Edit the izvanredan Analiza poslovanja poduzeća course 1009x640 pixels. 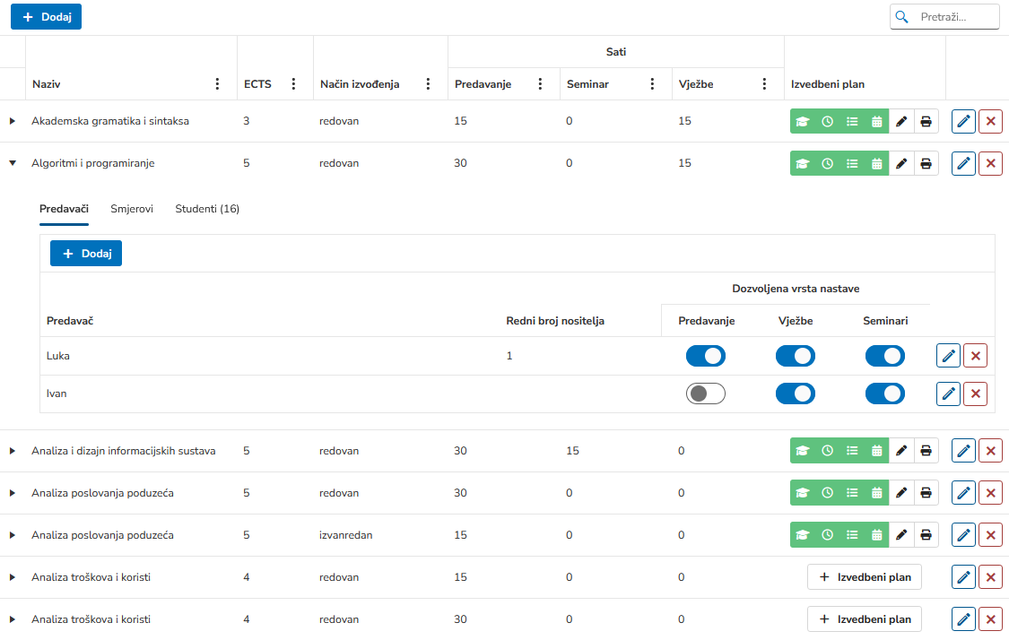pyautogui.click(x=963, y=535)
